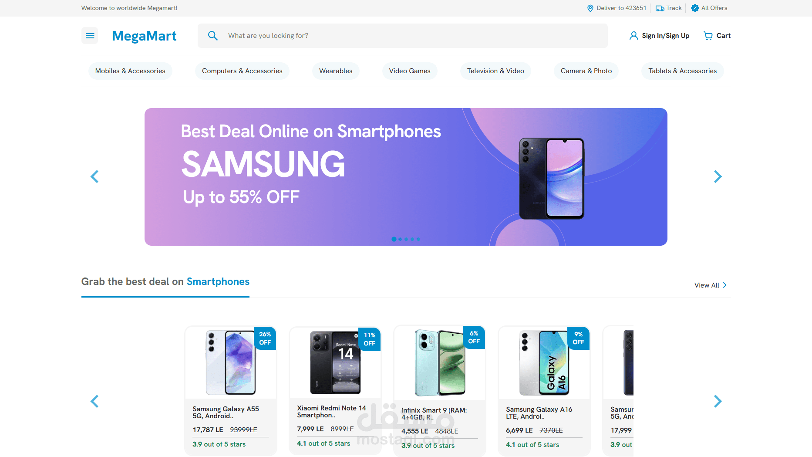The image size is (812, 457).
Task: Open the Mobiles & Accessories category
Action: pos(130,71)
